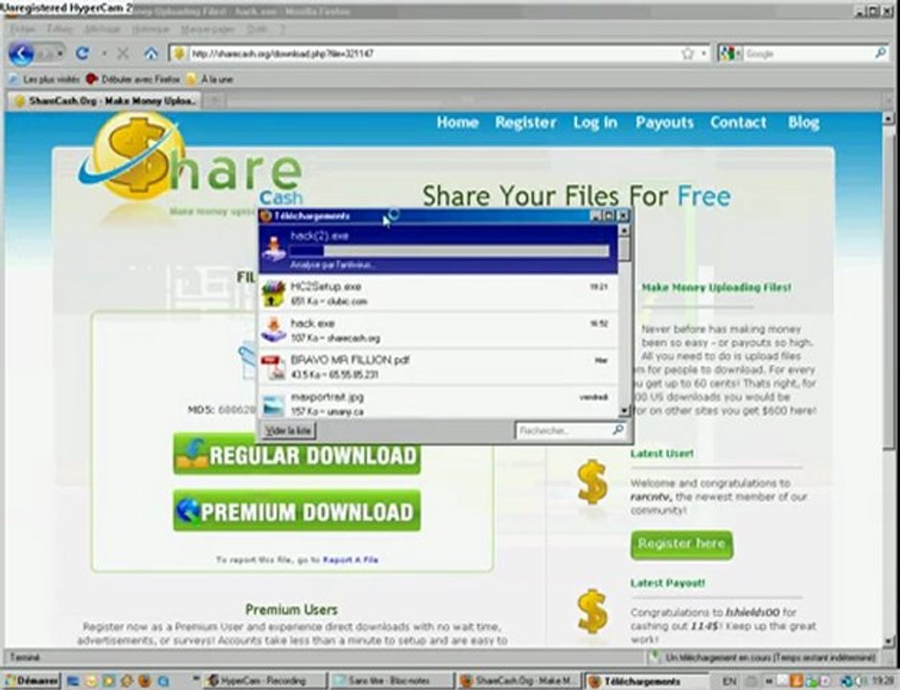Open the ? help menu
Screen dimensions: 900x690
pyautogui.click(x=283, y=29)
